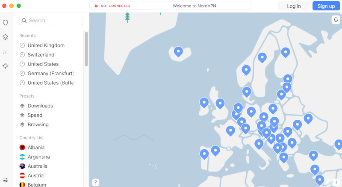Click the country list scrollbar thumb
The height and width of the screenshot is (187, 342).
86,49
